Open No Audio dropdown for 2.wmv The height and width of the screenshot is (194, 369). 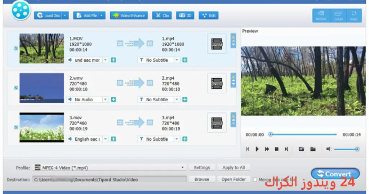pyautogui.click(x=106, y=100)
